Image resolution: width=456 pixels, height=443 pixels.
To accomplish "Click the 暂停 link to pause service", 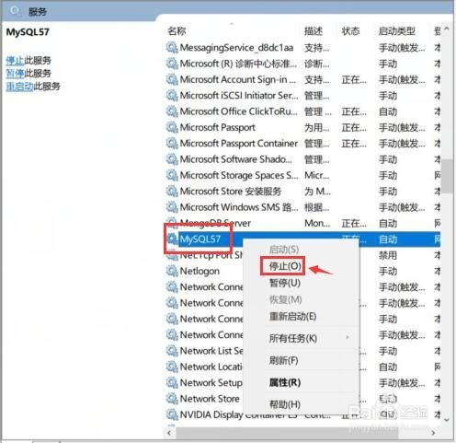I will (x=15, y=74).
